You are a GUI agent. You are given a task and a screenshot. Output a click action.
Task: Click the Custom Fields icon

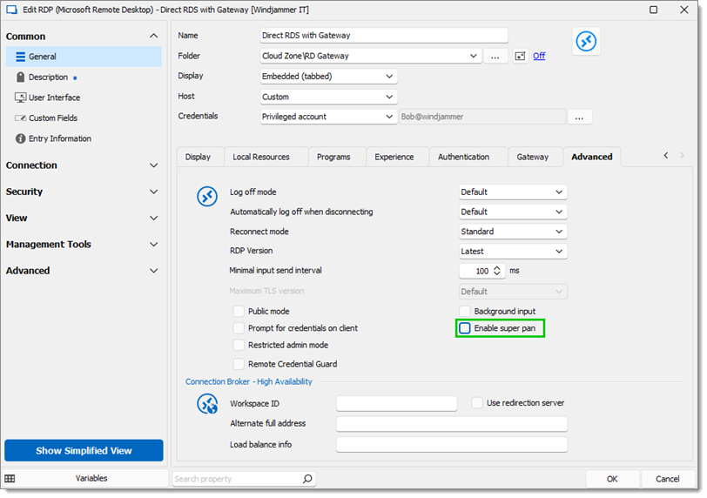click(20, 118)
